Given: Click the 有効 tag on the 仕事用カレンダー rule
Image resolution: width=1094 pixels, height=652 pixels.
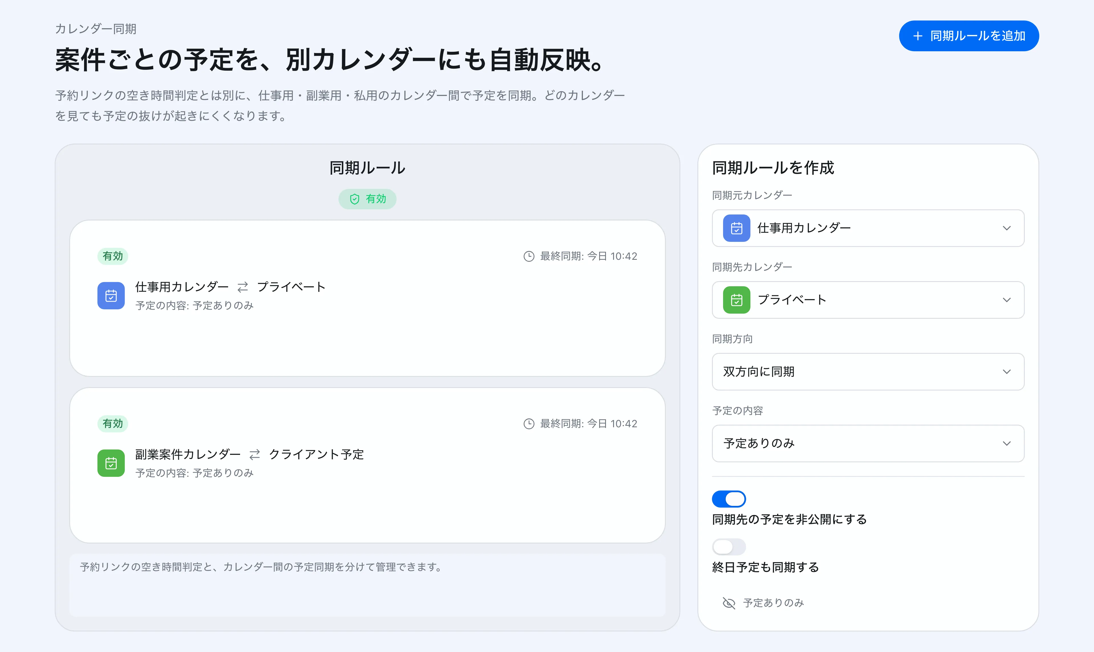Looking at the screenshot, I should pyautogui.click(x=113, y=256).
